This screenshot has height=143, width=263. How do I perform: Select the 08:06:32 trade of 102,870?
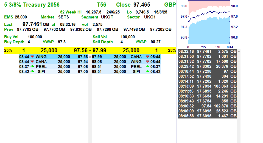coord(208,106)
